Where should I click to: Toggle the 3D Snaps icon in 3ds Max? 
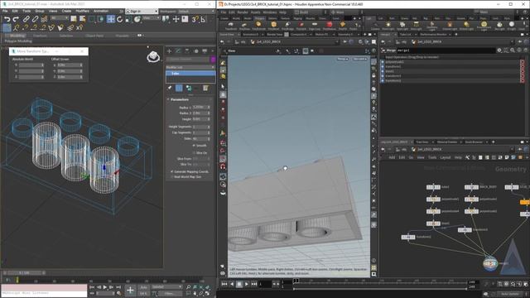(195, 19)
